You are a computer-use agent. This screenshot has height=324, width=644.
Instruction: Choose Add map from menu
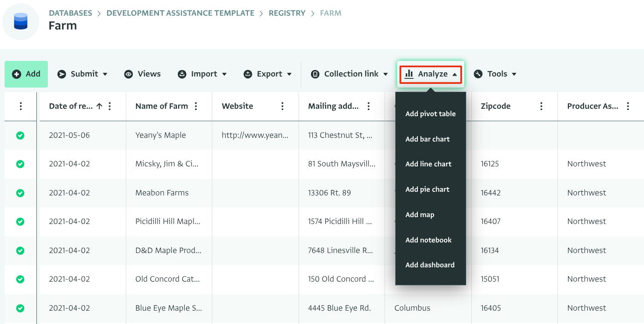coord(420,215)
